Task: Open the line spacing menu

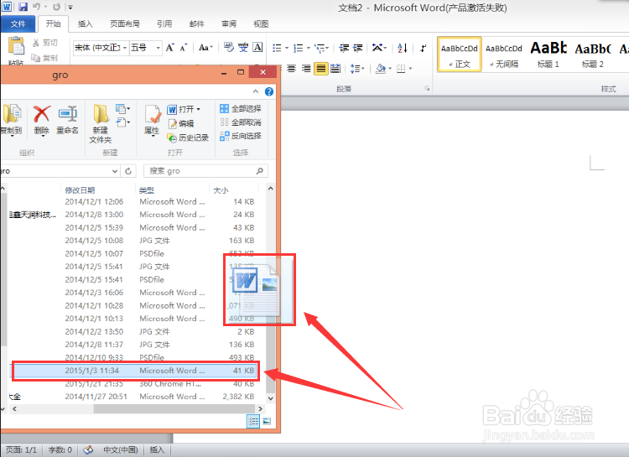Action: point(356,69)
